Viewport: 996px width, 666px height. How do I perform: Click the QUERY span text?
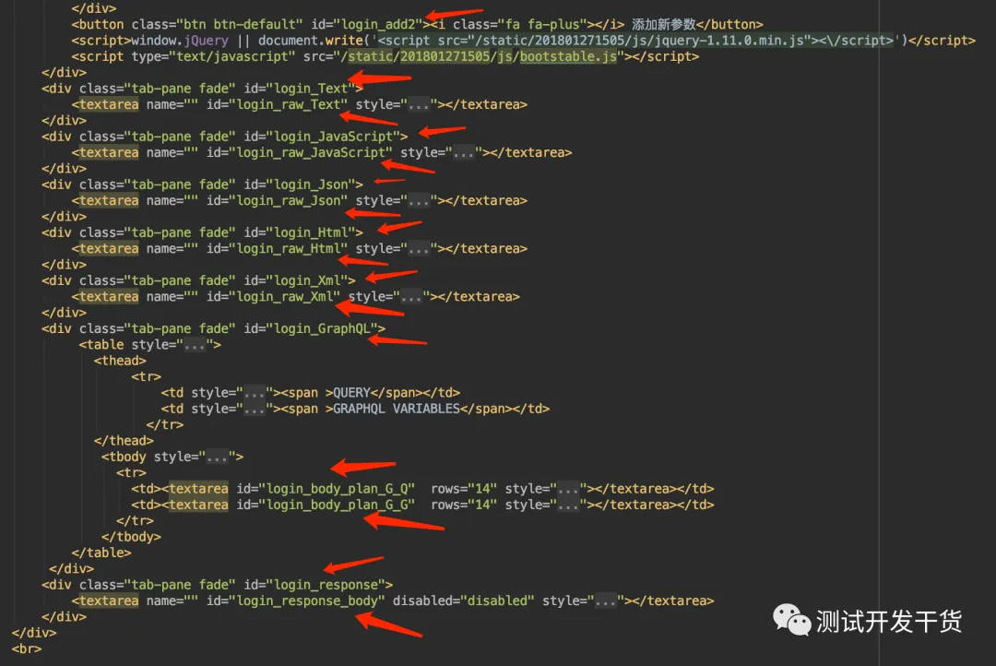(x=351, y=393)
